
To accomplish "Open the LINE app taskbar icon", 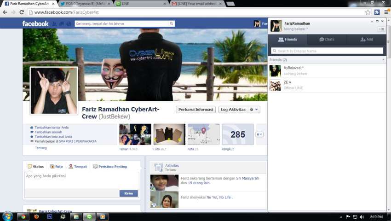I will (x=89, y=217).
